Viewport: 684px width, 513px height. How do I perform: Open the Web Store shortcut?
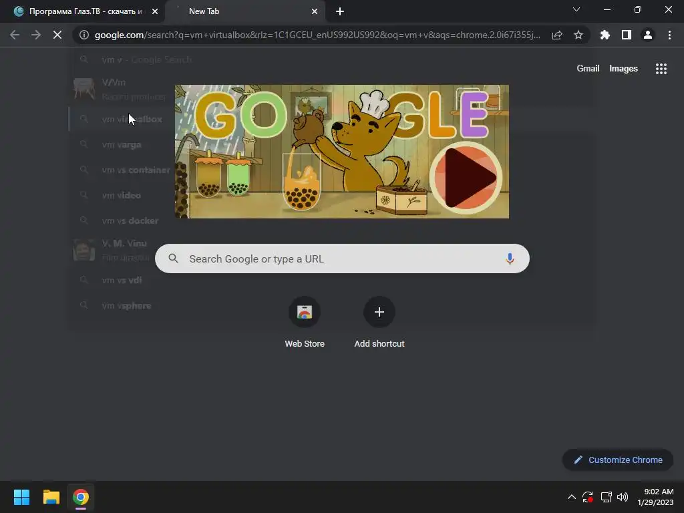click(x=305, y=322)
